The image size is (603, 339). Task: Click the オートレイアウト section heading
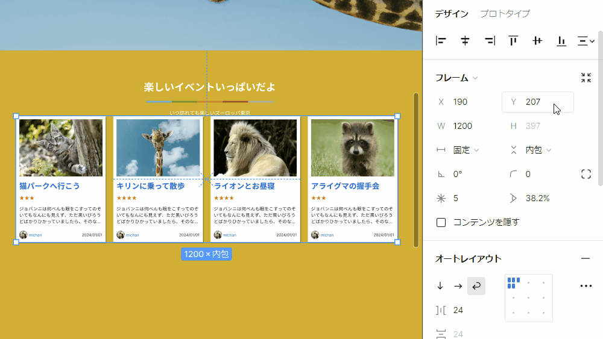pyautogui.click(x=468, y=259)
